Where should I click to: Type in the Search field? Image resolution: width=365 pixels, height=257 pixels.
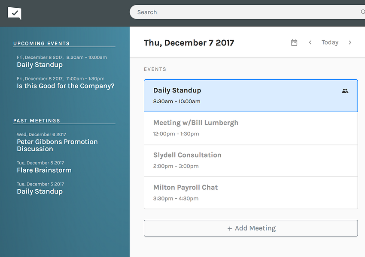(x=245, y=12)
